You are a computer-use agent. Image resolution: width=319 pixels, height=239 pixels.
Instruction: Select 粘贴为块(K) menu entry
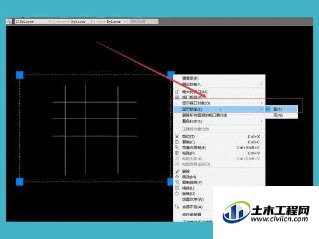coord(219,159)
